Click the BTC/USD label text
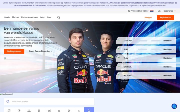 [127, 75]
